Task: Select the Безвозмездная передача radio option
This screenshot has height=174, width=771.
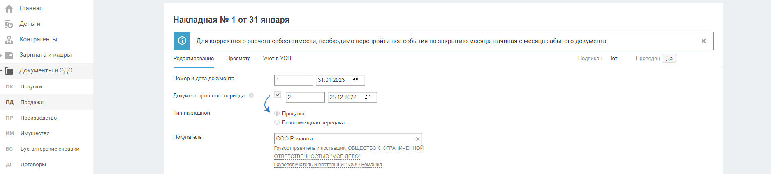Action: click(277, 122)
